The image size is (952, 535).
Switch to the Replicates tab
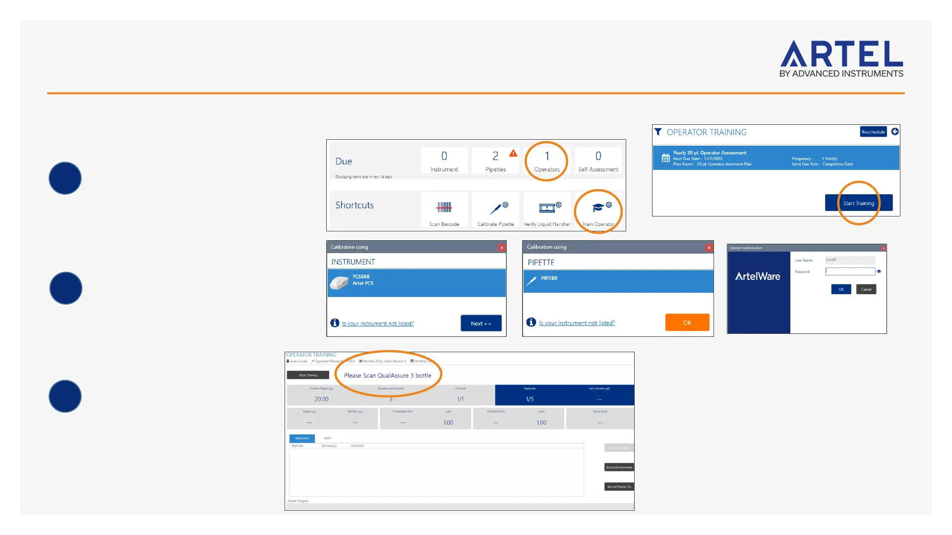click(x=302, y=438)
